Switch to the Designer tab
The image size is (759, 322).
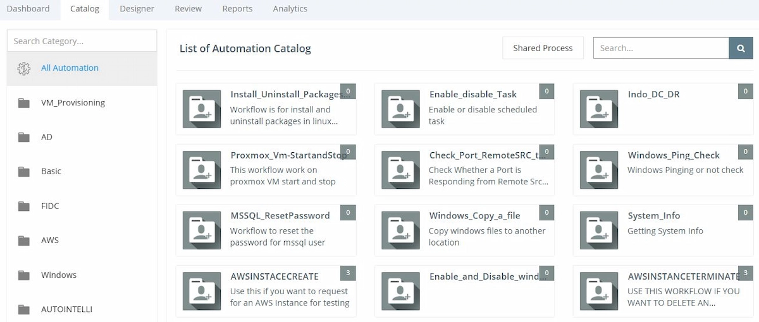pos(137,9)
